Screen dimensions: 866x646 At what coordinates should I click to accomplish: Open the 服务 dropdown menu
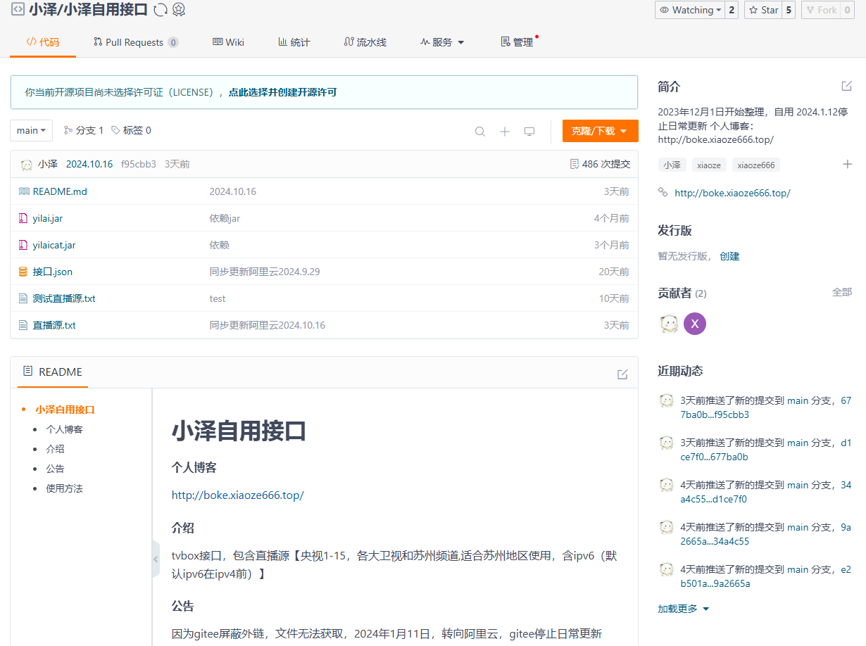click(x=442, y=42)
